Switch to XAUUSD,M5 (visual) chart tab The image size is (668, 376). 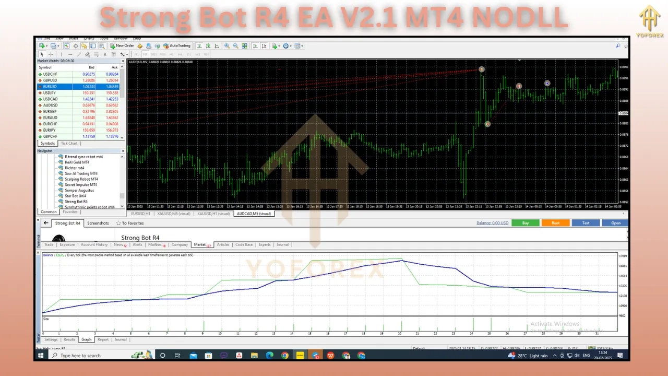[x=174, y=214]
